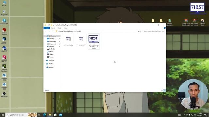This screenshot has height=117, width=209.
Task: Open the Downloads folder in the sidebar
Action: coord(52,41)
